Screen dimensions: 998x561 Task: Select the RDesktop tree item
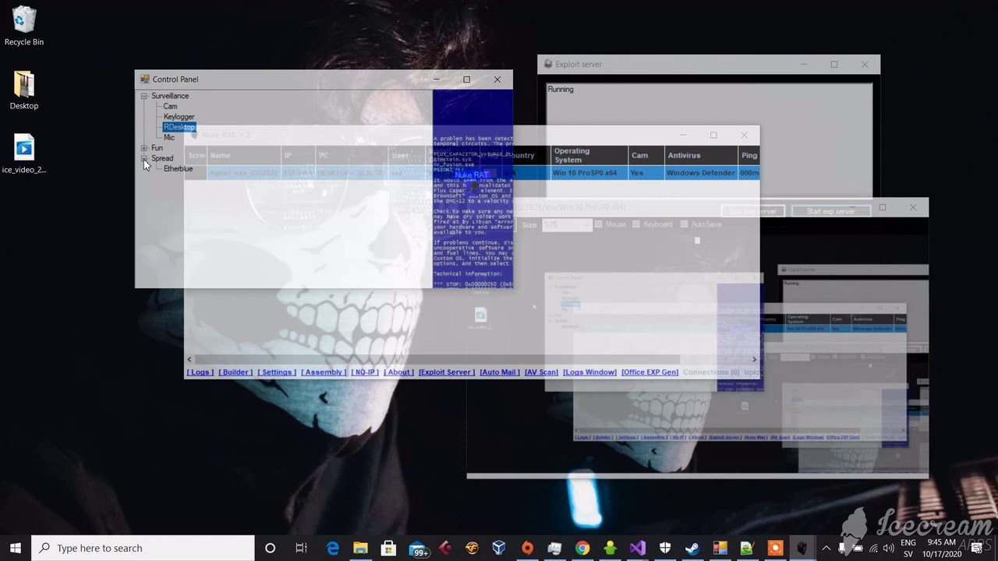coord(179,127)
